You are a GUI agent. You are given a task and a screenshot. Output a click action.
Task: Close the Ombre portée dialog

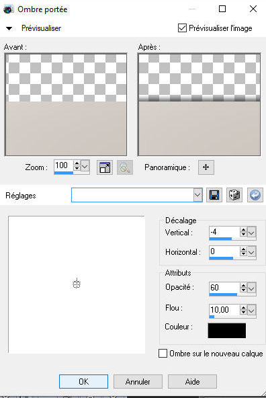[x=253, y=9]
